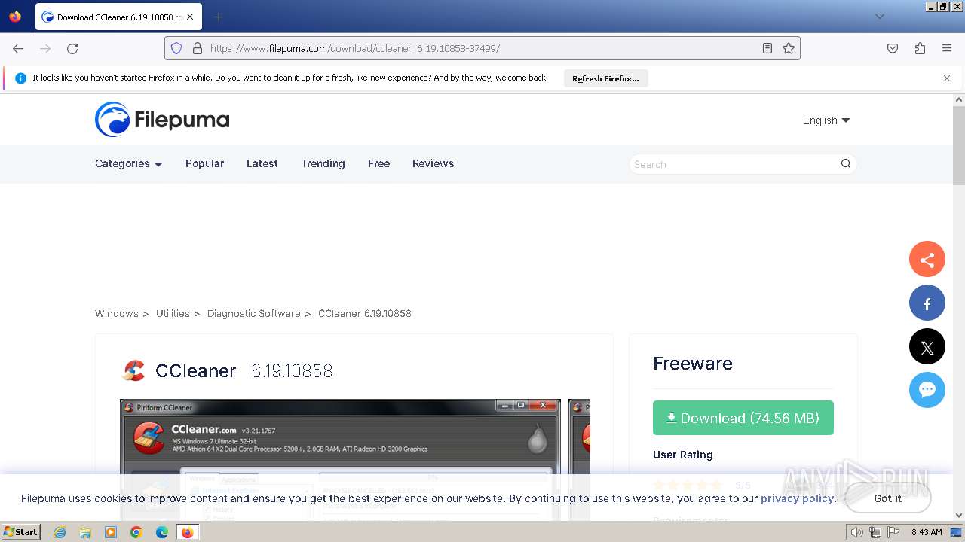Open the Windows Start menu
This screenshot has width=965, height=542.
click(20, 532)
